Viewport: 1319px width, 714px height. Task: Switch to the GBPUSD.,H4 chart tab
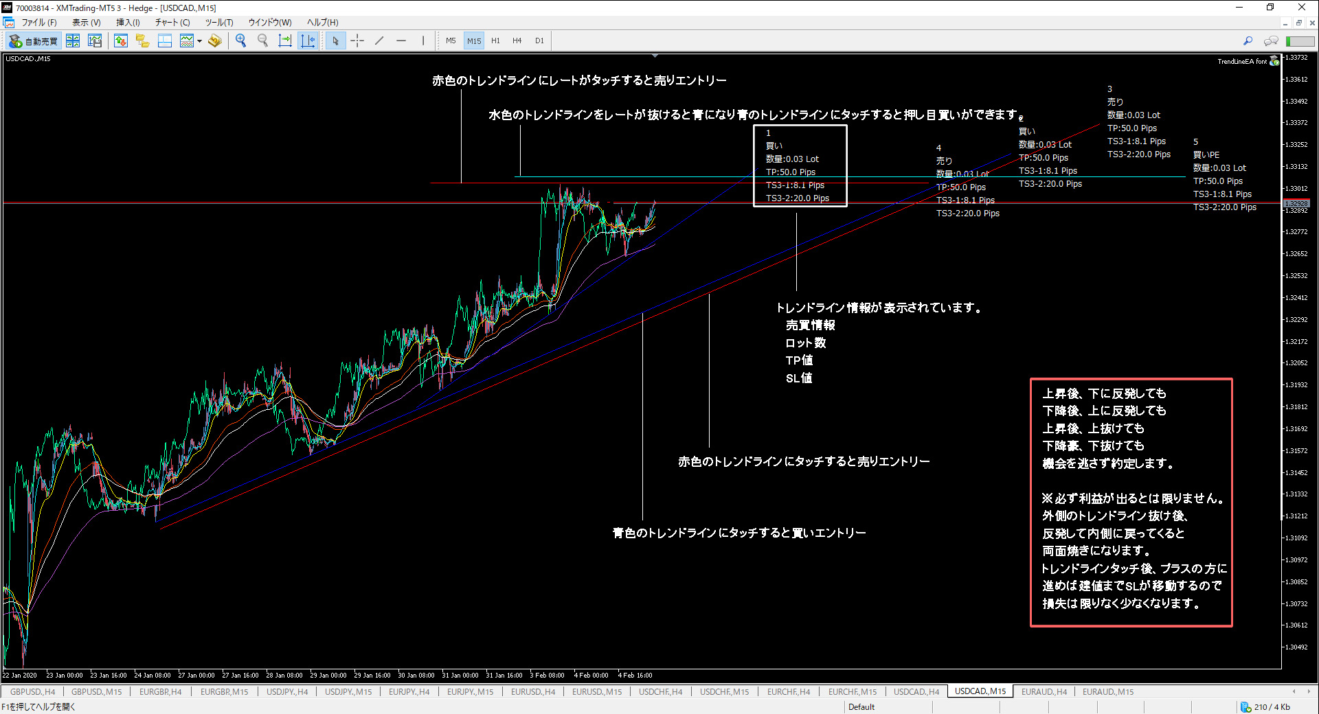32,691
